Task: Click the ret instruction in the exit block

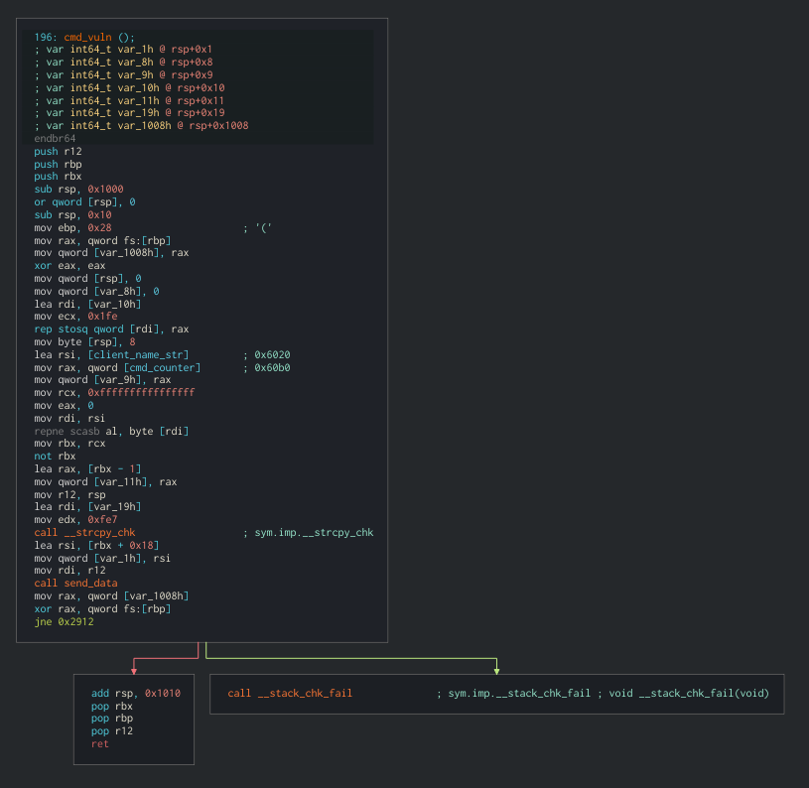Action: coord(99,743)
